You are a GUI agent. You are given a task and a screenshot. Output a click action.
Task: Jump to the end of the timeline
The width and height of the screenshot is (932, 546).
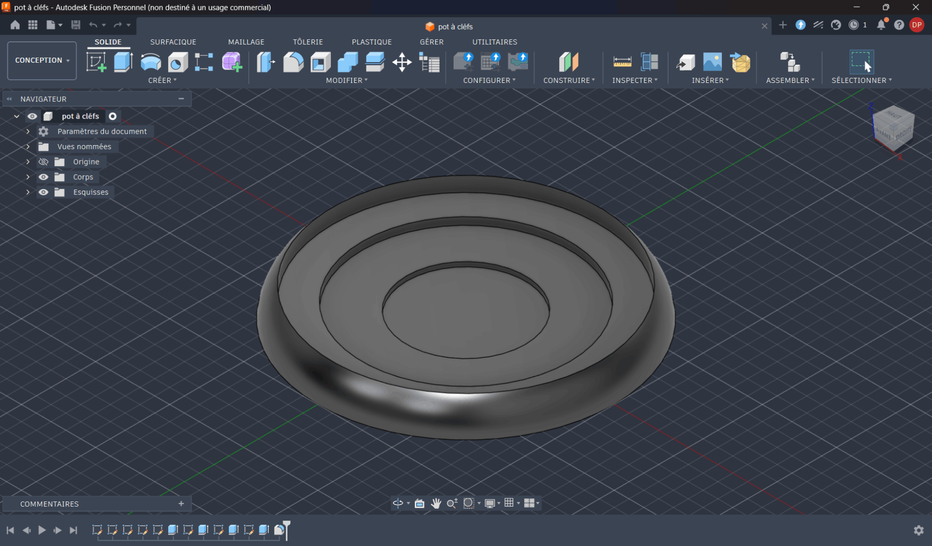click(x=74, y=530)
